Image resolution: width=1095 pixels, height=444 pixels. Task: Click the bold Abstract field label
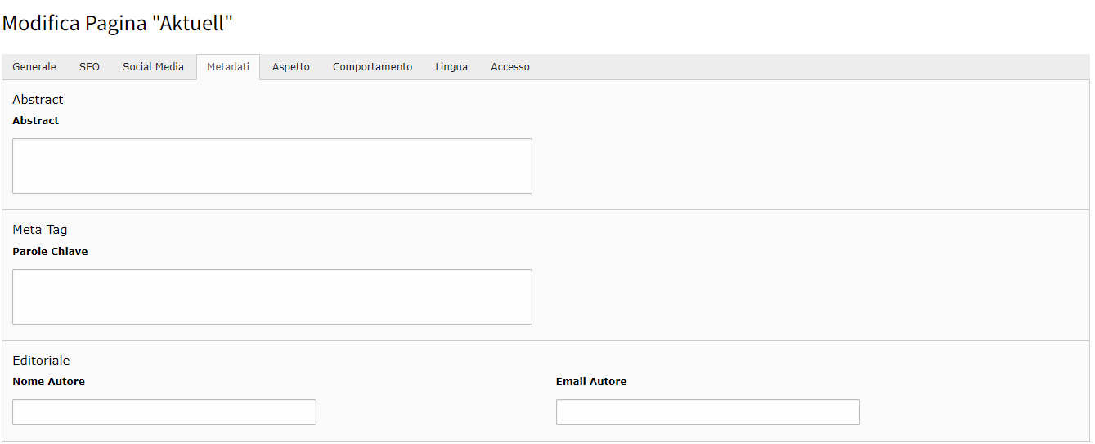36,121
